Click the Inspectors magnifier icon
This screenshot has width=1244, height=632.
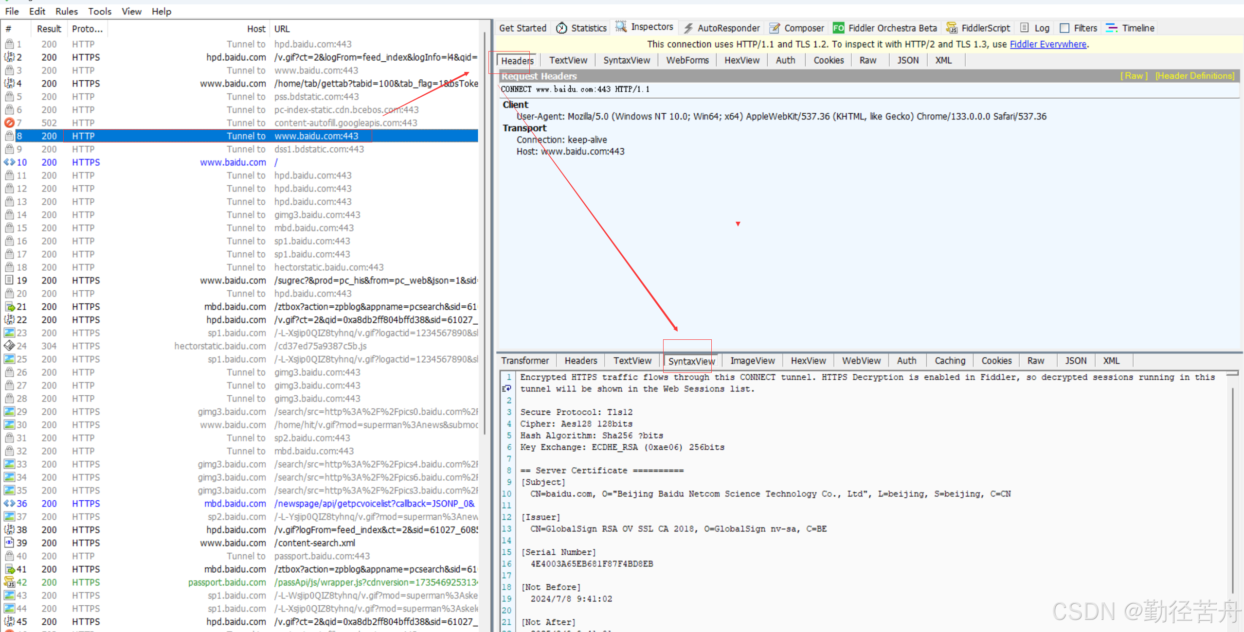pyautogui.click(x=621, y=27)
